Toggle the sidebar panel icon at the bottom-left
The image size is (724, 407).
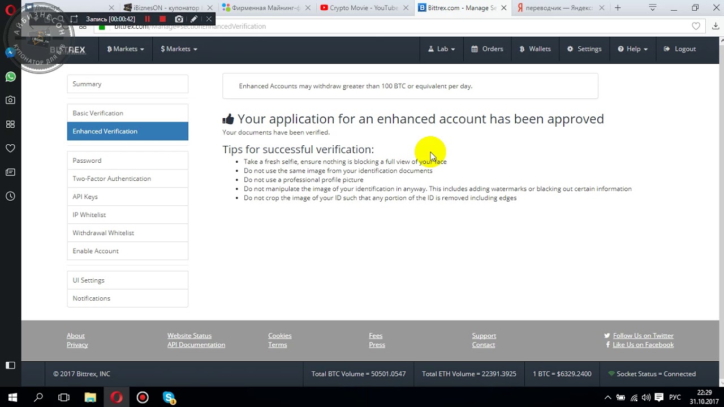coord(10,366)
